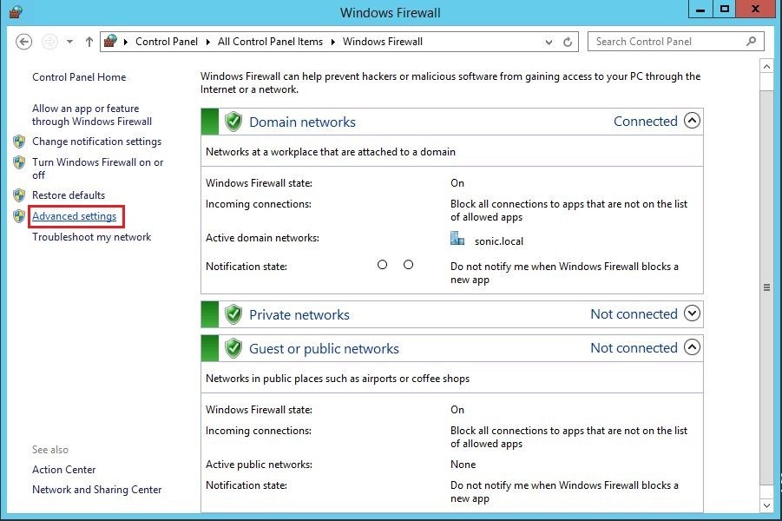Click the sonic.local network icon
The height and width of the screenshot is (521, 782).
(x=457, y=238)
